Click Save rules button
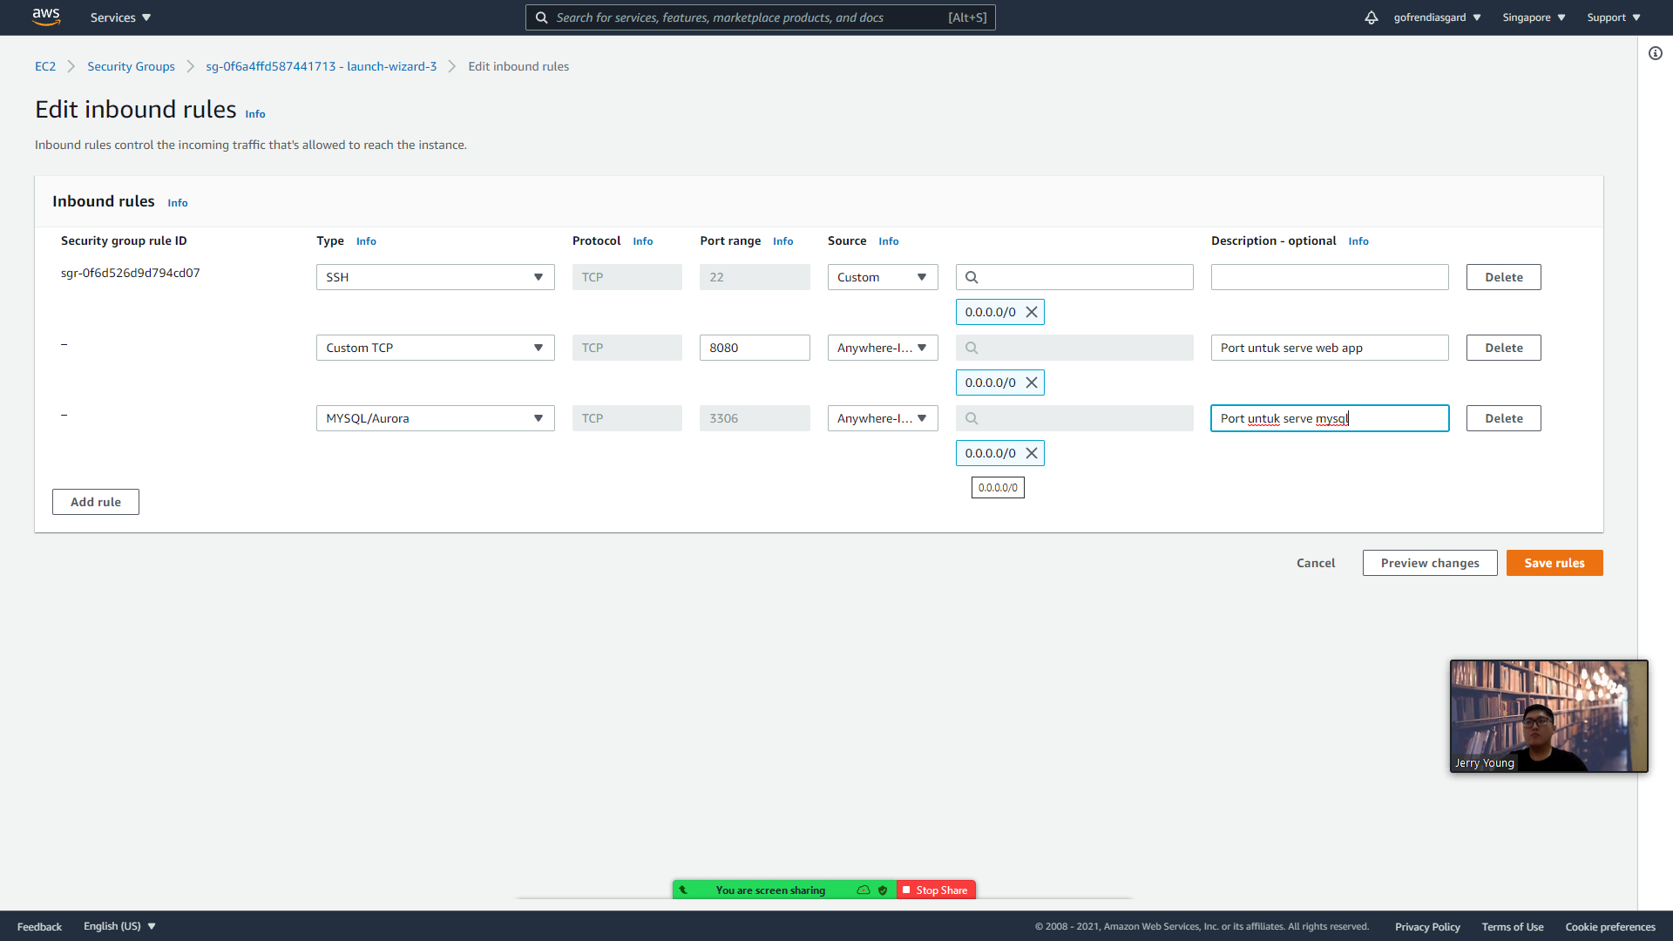The image size is (1673, 941). coord(1554,563)
